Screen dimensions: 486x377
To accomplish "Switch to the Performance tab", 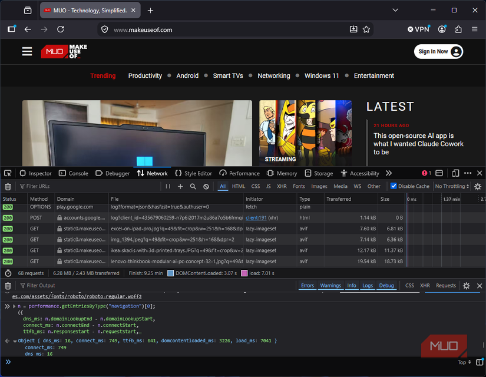I will (239, 173).
